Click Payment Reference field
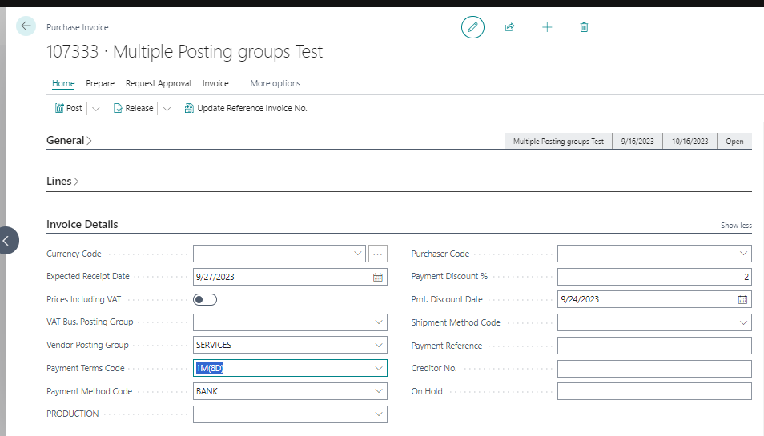Screen dimensions: 764x436 (654, 346)
